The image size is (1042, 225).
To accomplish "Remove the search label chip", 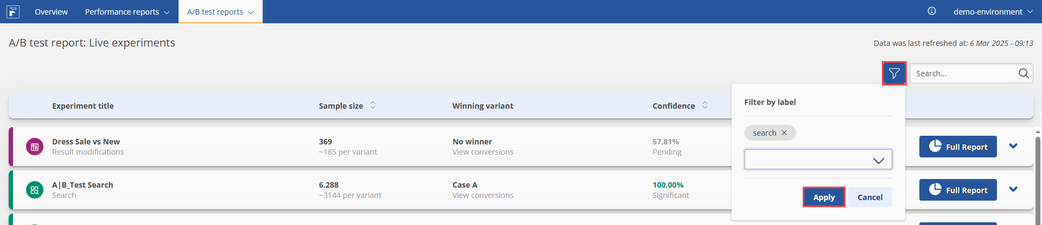I will point(784,133).
